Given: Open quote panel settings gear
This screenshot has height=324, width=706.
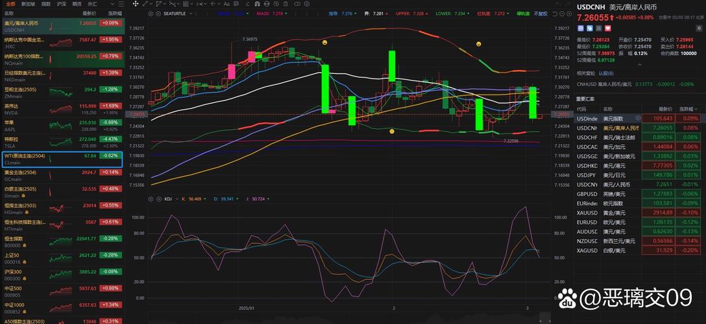Looking at the screenshot, I should [699, 28].
